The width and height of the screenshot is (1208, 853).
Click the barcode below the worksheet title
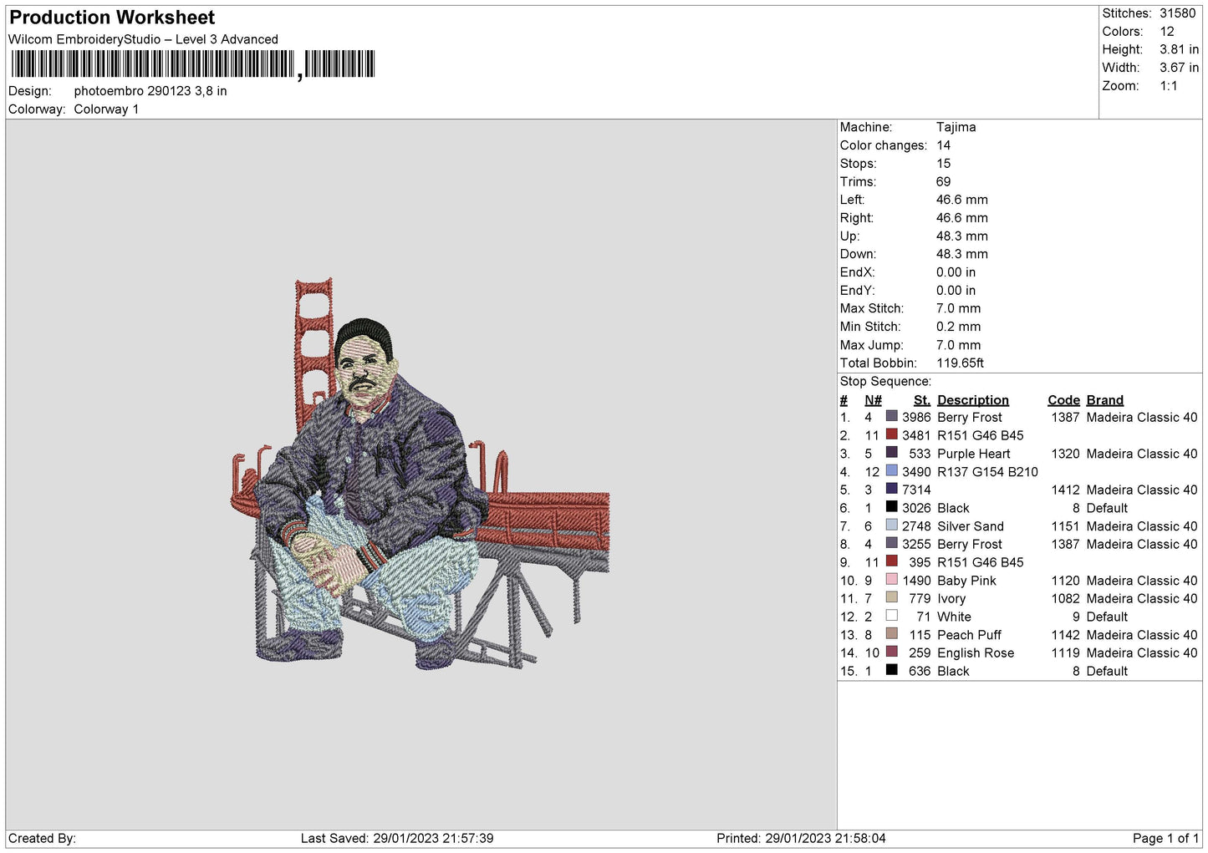193,64
